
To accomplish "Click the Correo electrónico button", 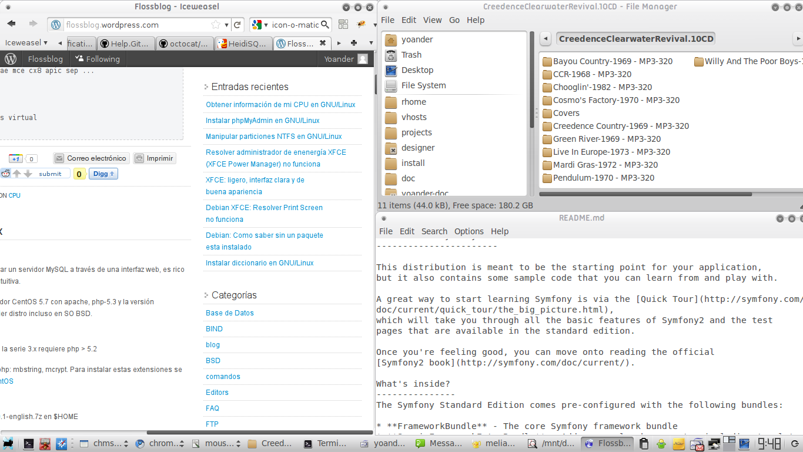I will tap(91, 158).
